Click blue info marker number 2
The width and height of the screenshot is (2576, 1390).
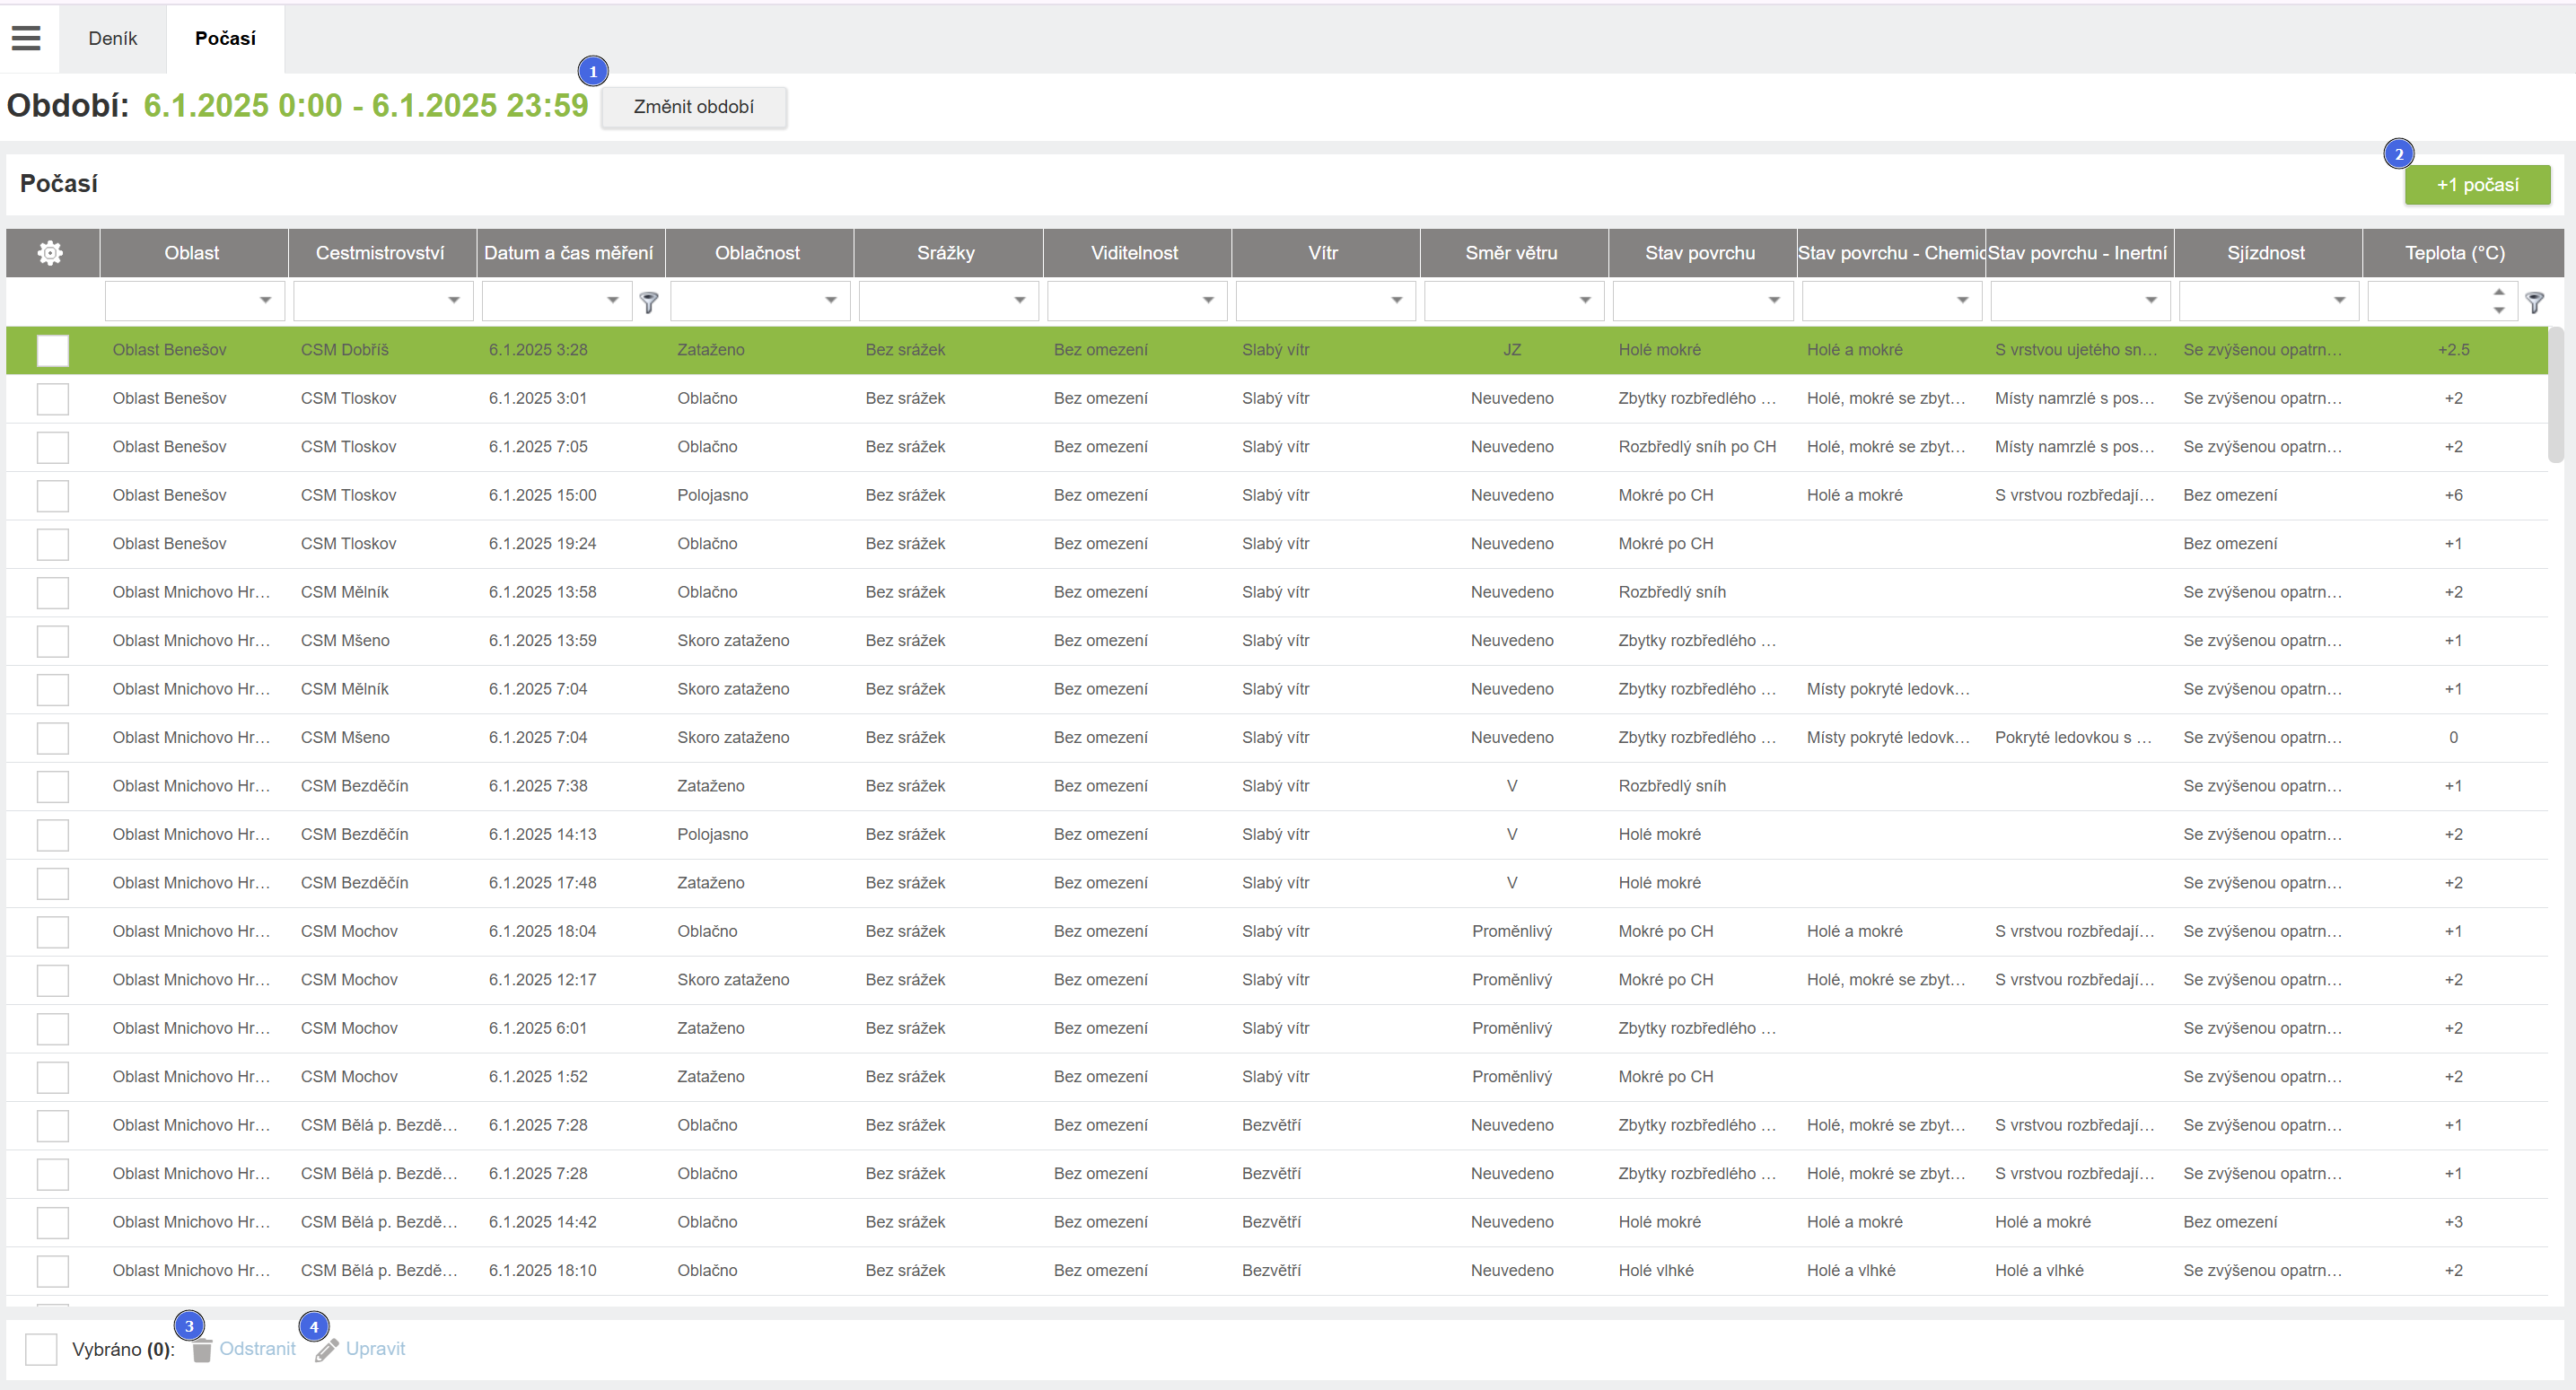coord(2398,153)
